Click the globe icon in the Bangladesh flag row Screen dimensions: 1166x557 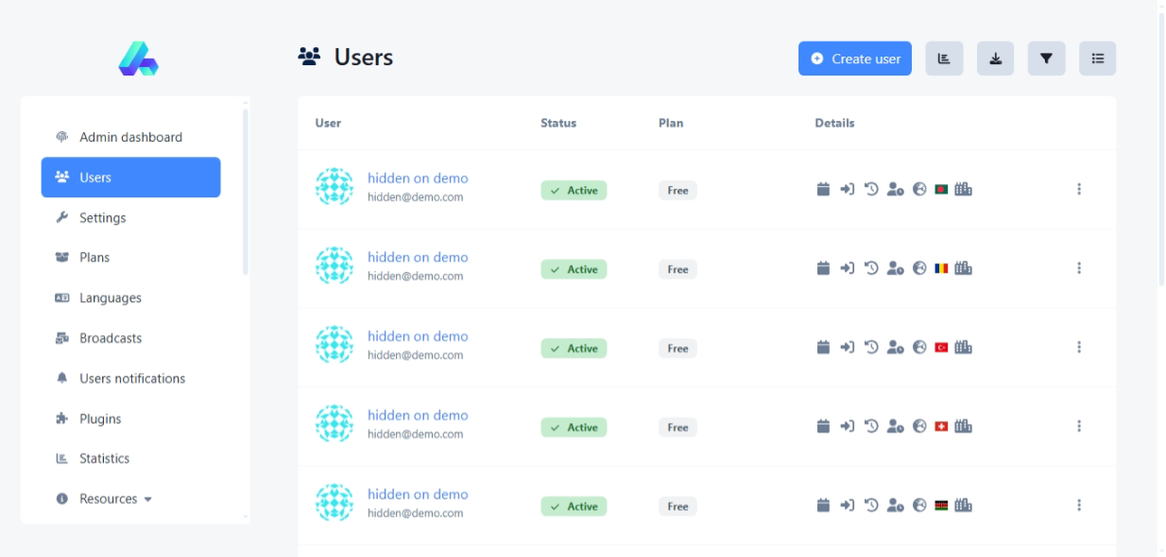(919, 190)
